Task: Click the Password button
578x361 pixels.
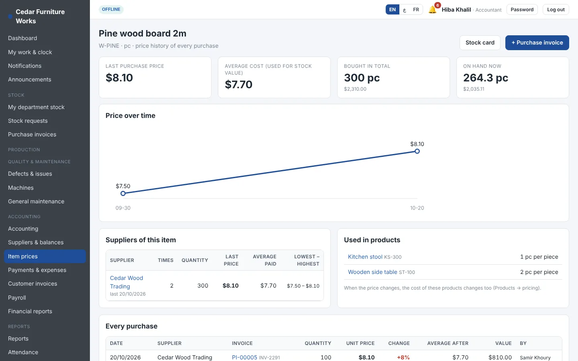Action: (x=522, y=10)
